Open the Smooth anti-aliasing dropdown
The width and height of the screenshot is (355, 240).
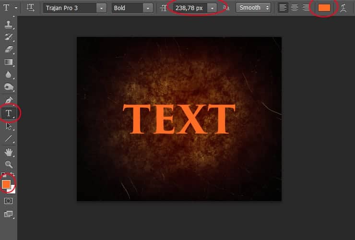pyautogui.click(x=253, y=8)
